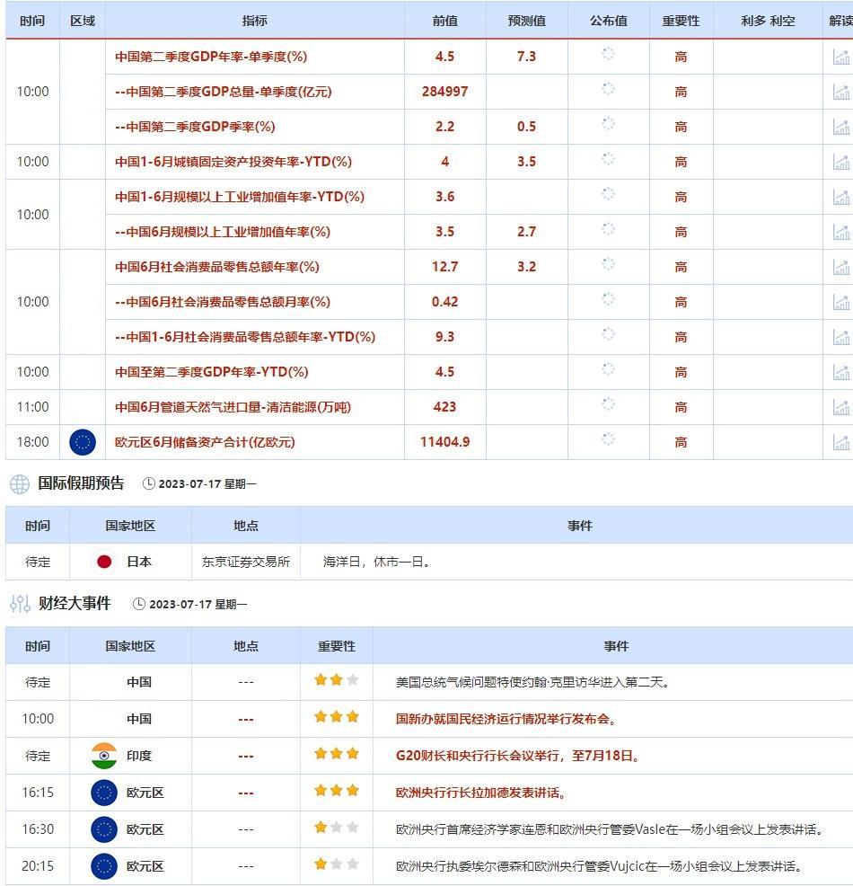
Task: Click the globe icon beside 国际假期预告
Action: point(18,483)
